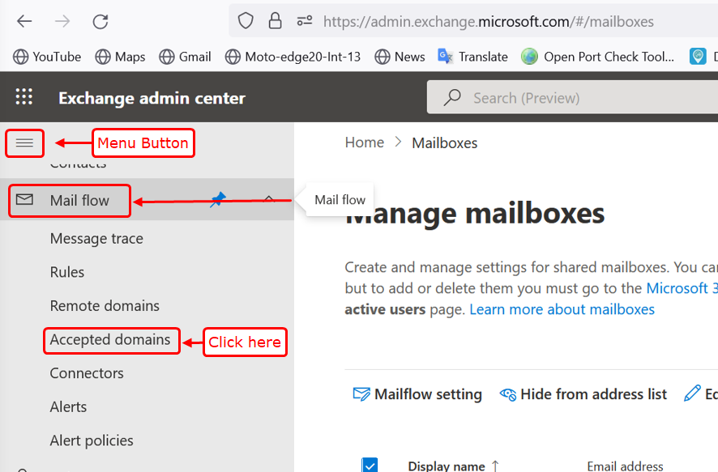
Task: Open the YouTube bookmark
Action: tap(47, 57)
